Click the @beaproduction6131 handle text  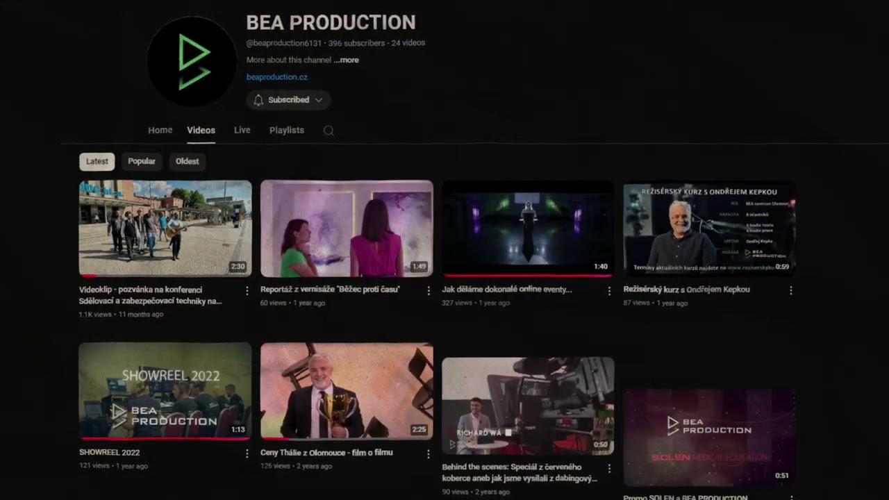tap(284, 43)
